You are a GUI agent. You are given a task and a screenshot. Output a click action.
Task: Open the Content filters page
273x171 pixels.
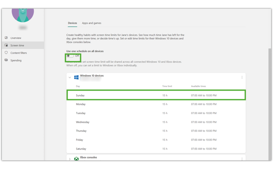pos(19,53)
